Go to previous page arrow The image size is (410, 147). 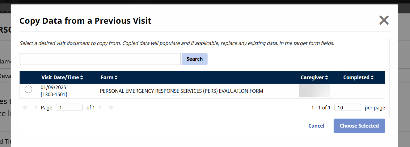(x=36, y=108)
